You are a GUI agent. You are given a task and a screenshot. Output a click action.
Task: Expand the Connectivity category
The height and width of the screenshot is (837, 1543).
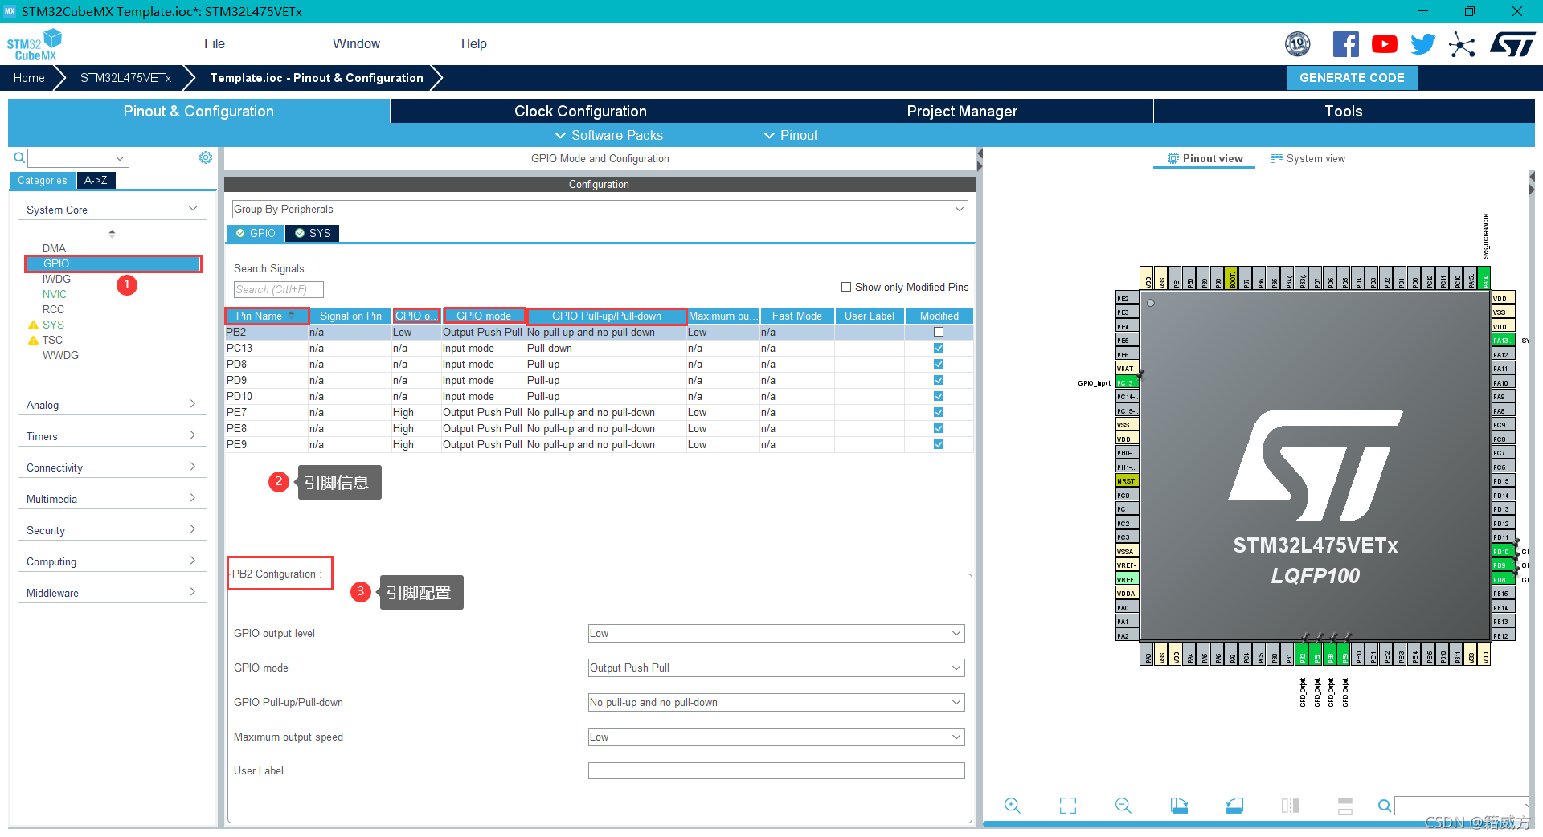(x=112, y=467)
